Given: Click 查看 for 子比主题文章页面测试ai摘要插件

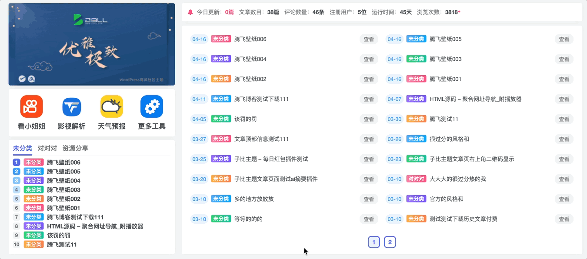Looking at the screenshot, I should point(369,179).
